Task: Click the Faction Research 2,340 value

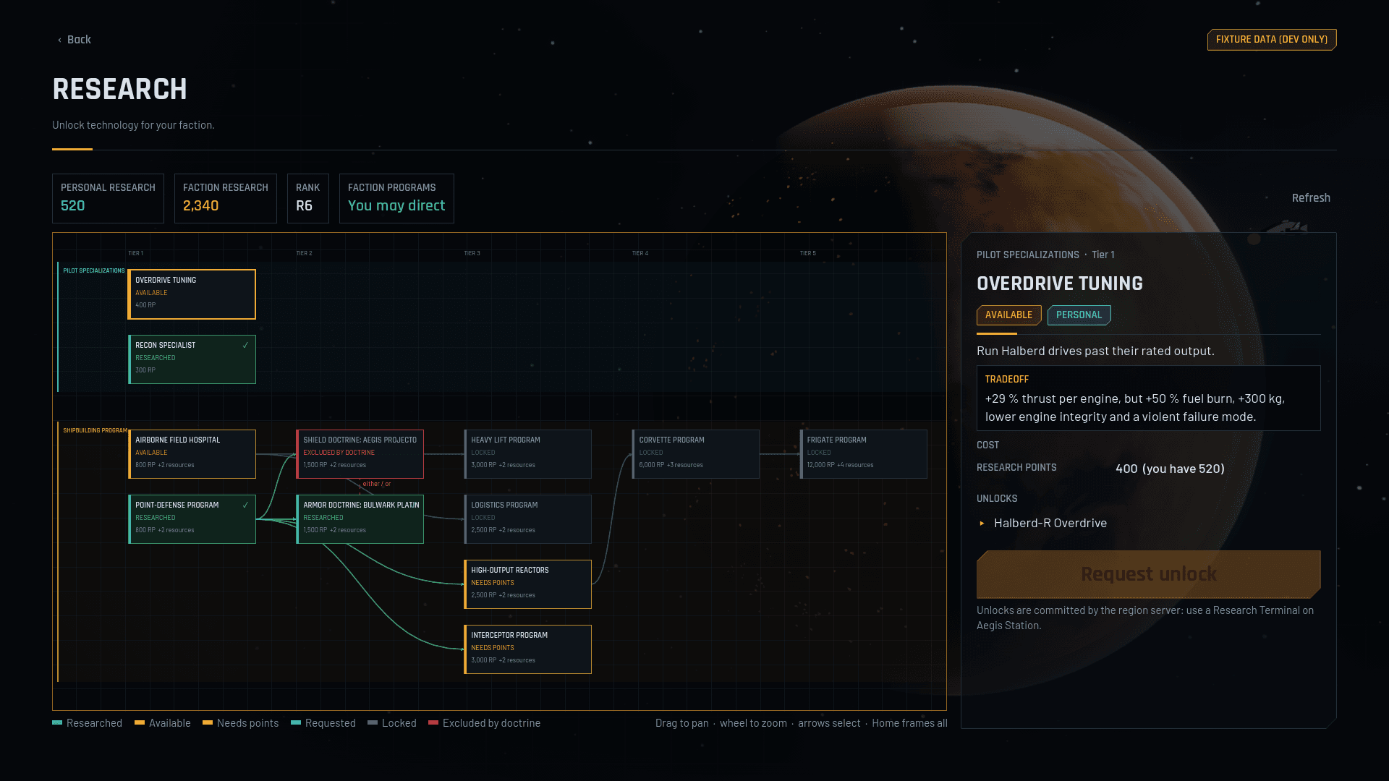Action: point(200,206)
